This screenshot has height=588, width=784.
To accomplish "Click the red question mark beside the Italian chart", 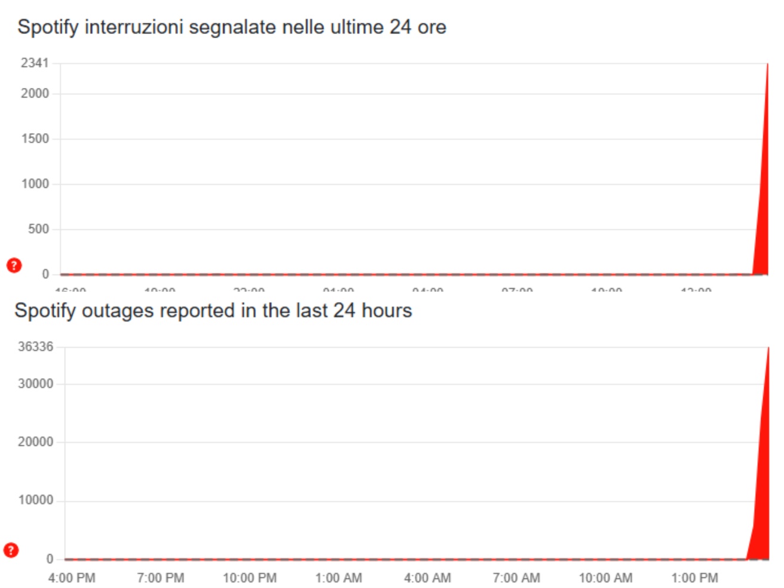I will click(14, 265).
